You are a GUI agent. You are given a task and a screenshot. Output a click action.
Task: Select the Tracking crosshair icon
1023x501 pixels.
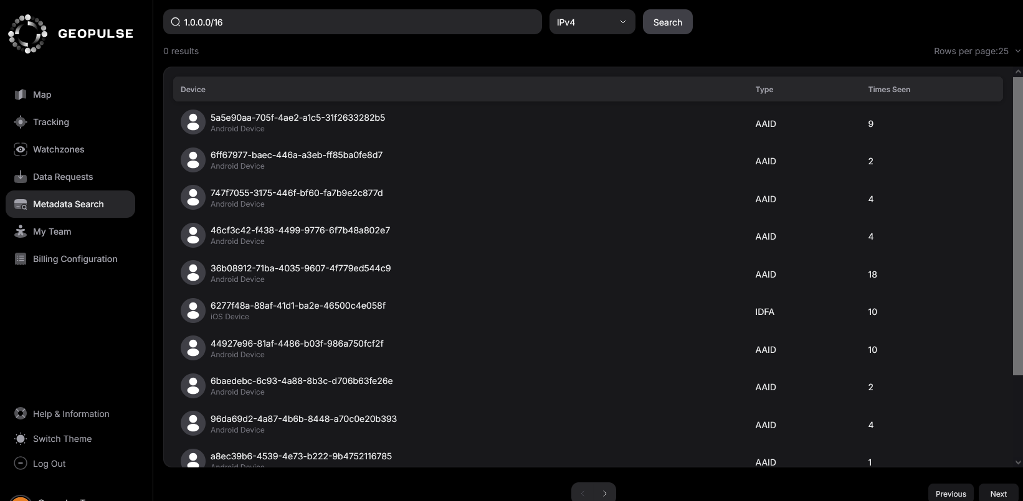21,122
